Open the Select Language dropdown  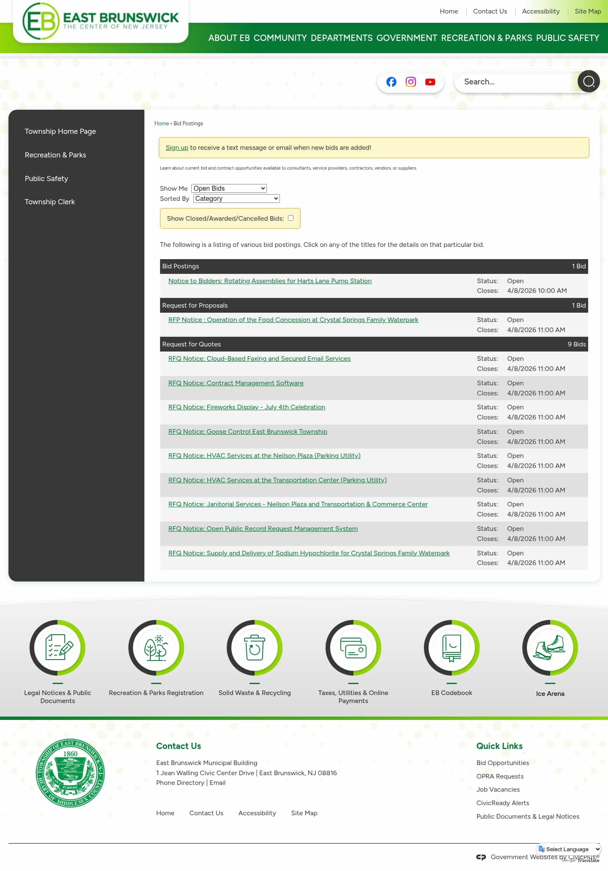point(569,849)
